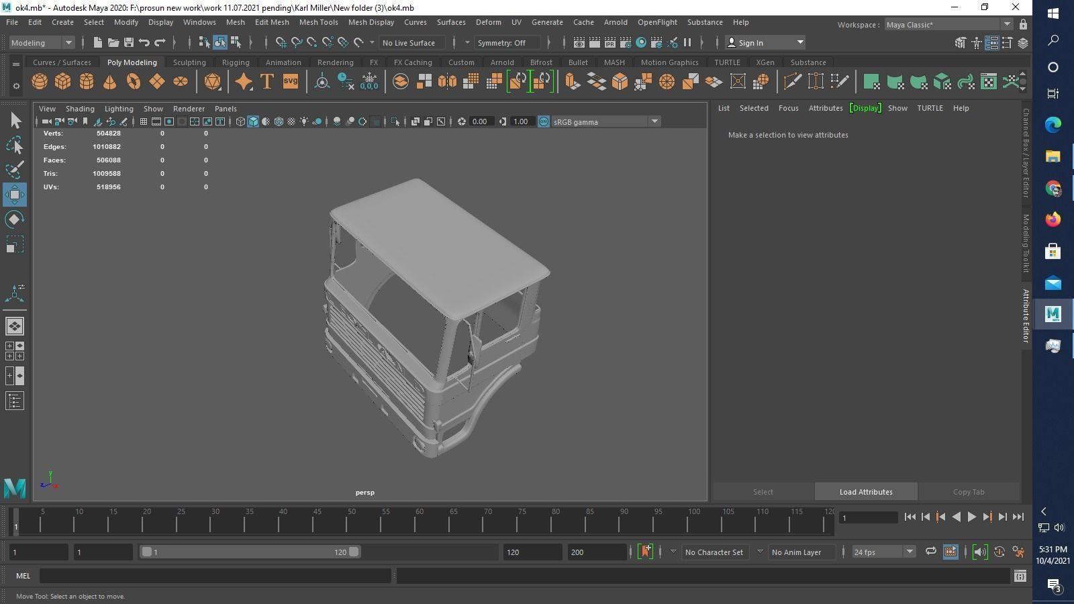Image resolution: width=1074 pixels, height=604 pixels.
Task: Click the Open Scene folder icon
Action: point(113,42)
